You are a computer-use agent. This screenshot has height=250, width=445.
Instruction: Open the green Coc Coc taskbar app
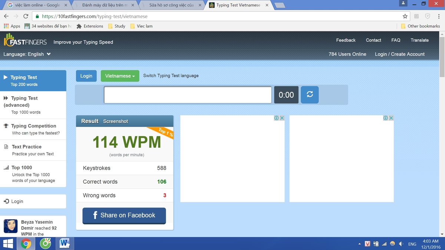point(46,243)
